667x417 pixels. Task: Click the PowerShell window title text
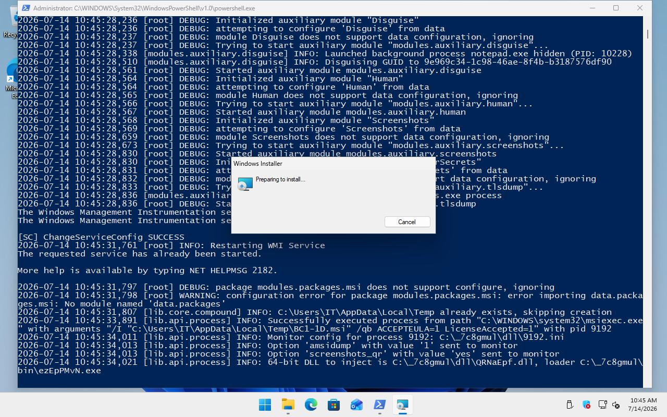144,8
